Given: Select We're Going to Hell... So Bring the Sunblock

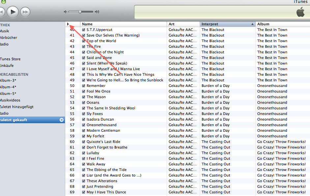Looking at the screenshot, I should tap(125, 80).
